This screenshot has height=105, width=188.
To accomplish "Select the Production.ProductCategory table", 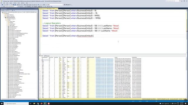I will coord(15,63).
